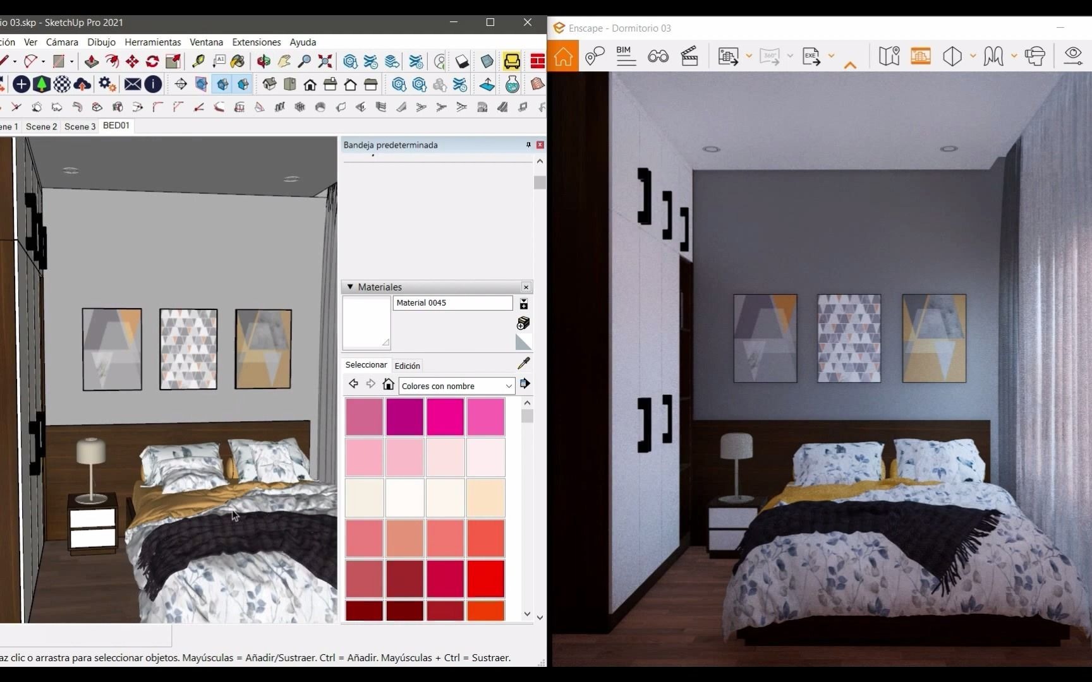
Task: Select the Orbit tool in SketchUp
Action: point(263,61)
